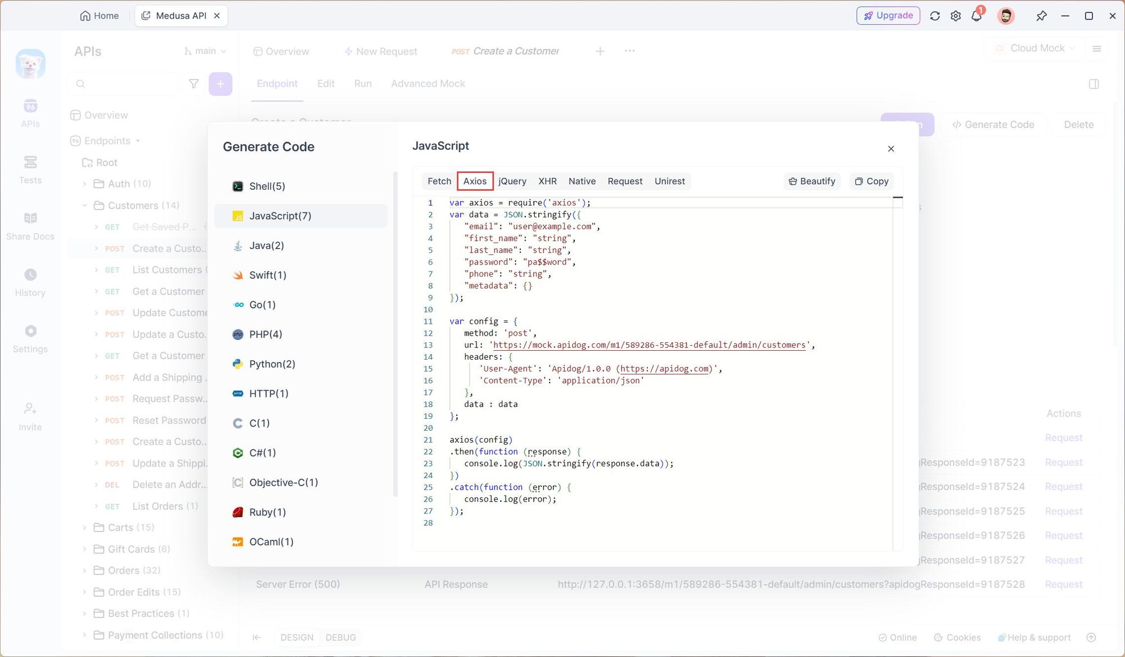Image resolution: width=1125 pixels, height=657 pixels.
Task: Expand the Carts (15) folder
Action: tap(85, 528)
